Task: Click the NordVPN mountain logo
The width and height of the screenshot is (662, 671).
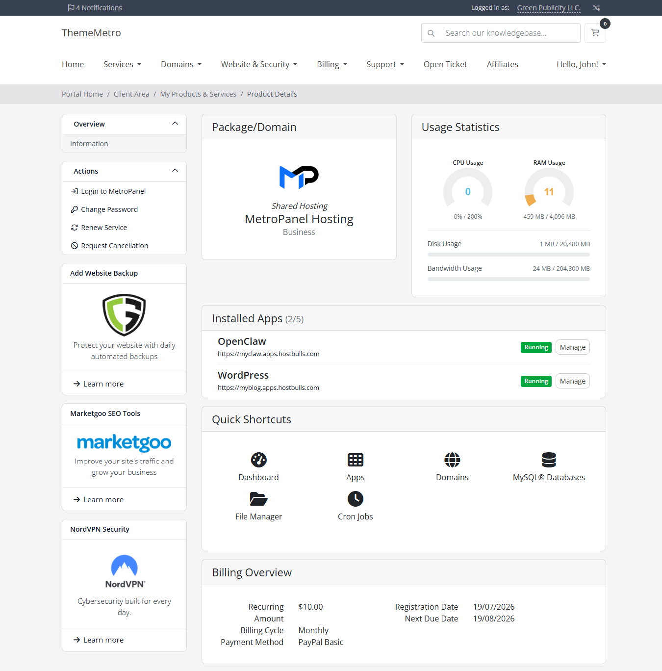Action: coord(125,571)
